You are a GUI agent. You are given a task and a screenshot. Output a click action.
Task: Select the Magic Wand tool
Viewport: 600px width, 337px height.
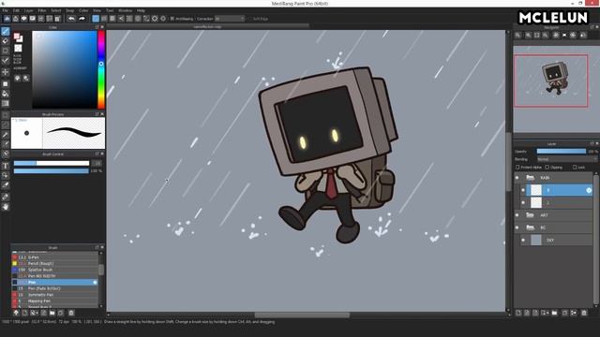click(6, 135)
